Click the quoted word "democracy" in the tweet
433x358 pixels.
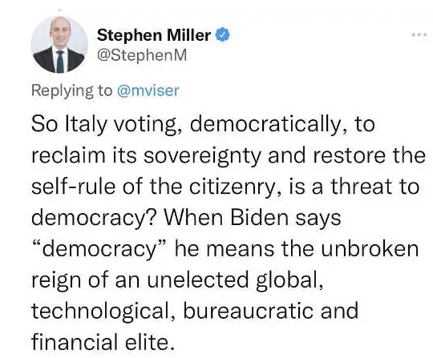(100, 249)
